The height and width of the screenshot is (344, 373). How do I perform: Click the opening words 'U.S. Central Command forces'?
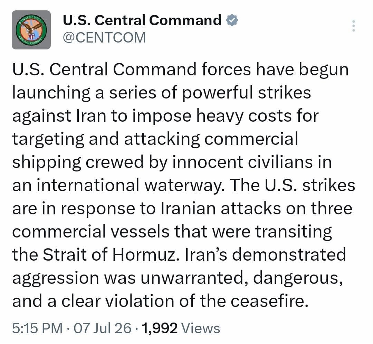pos(131,69)
